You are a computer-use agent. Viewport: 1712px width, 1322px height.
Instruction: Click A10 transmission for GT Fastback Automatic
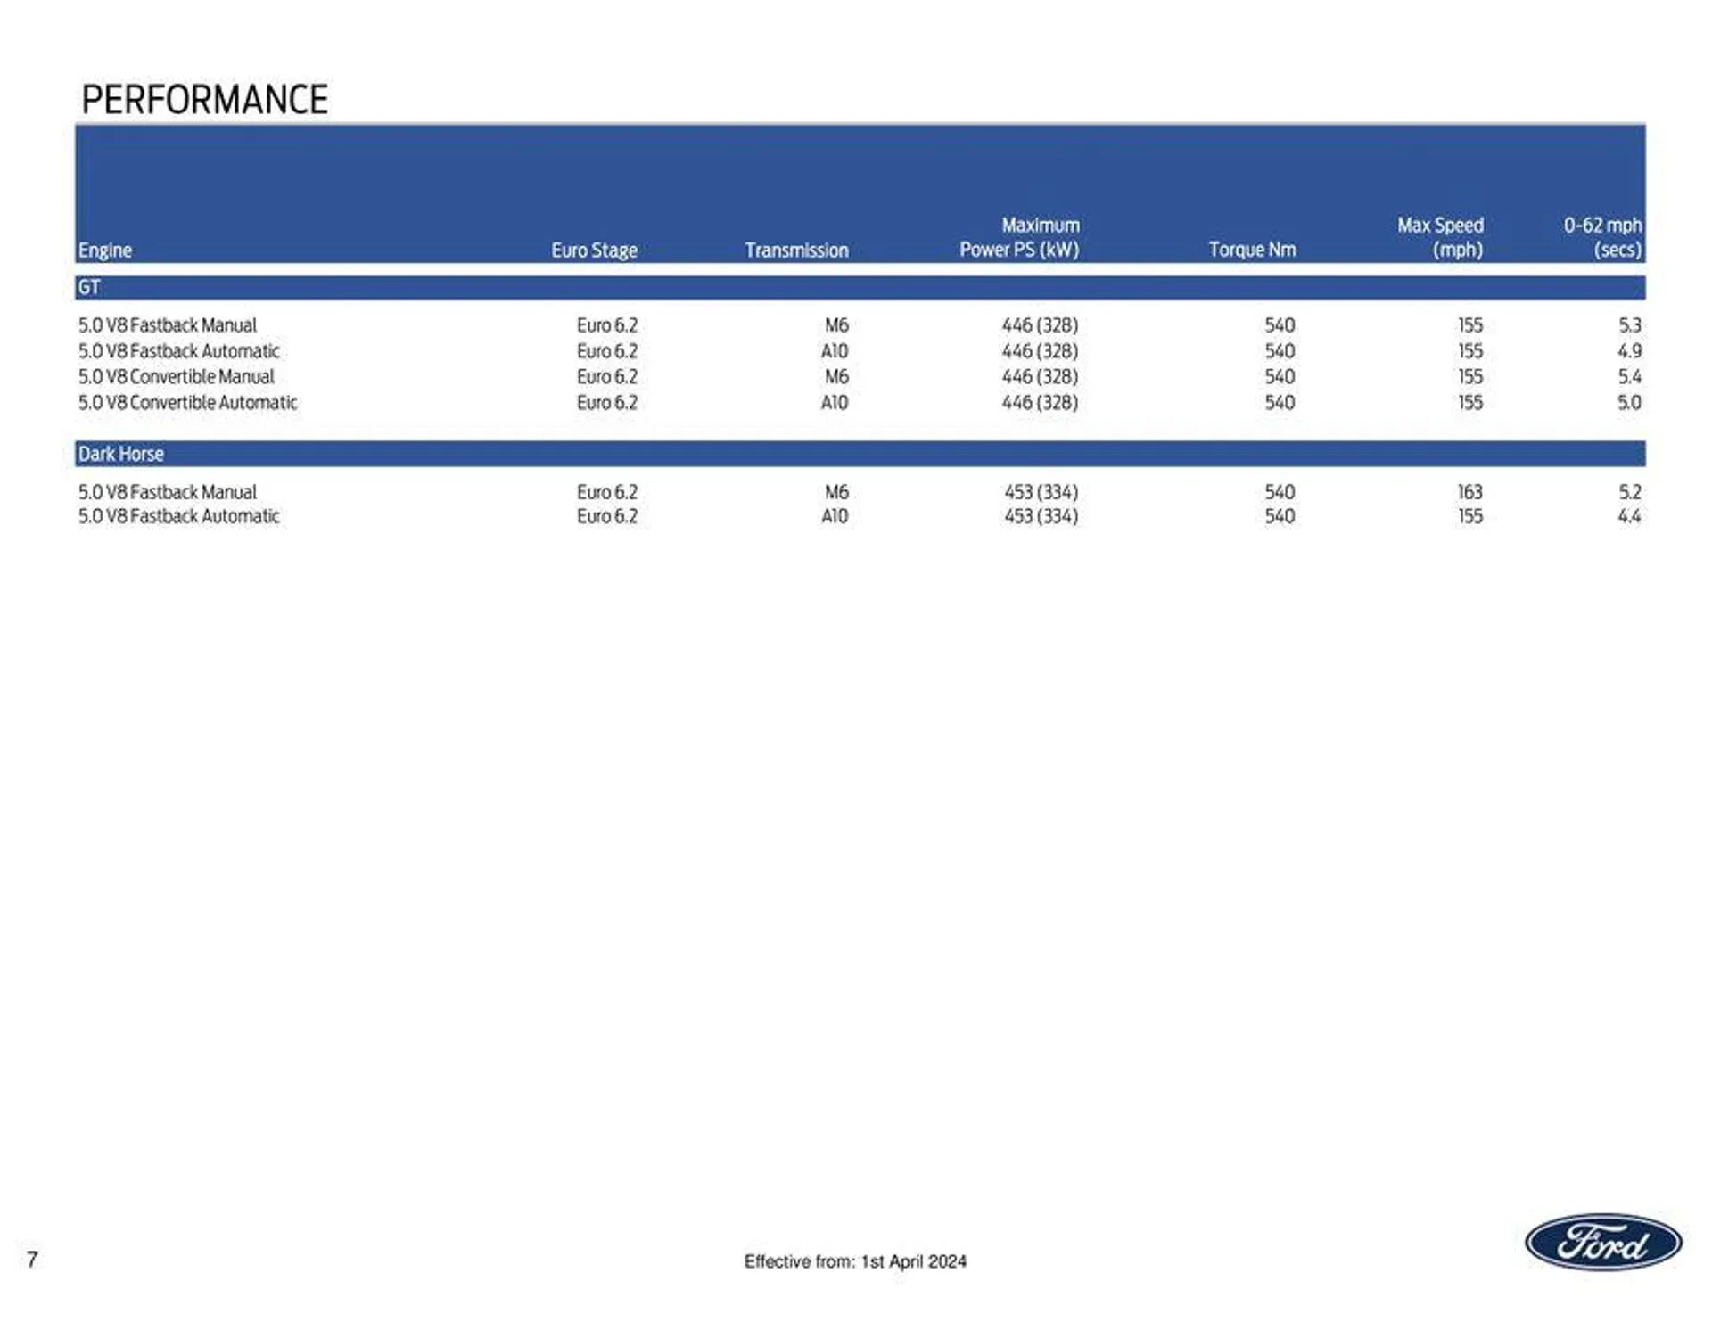point(835,351)
